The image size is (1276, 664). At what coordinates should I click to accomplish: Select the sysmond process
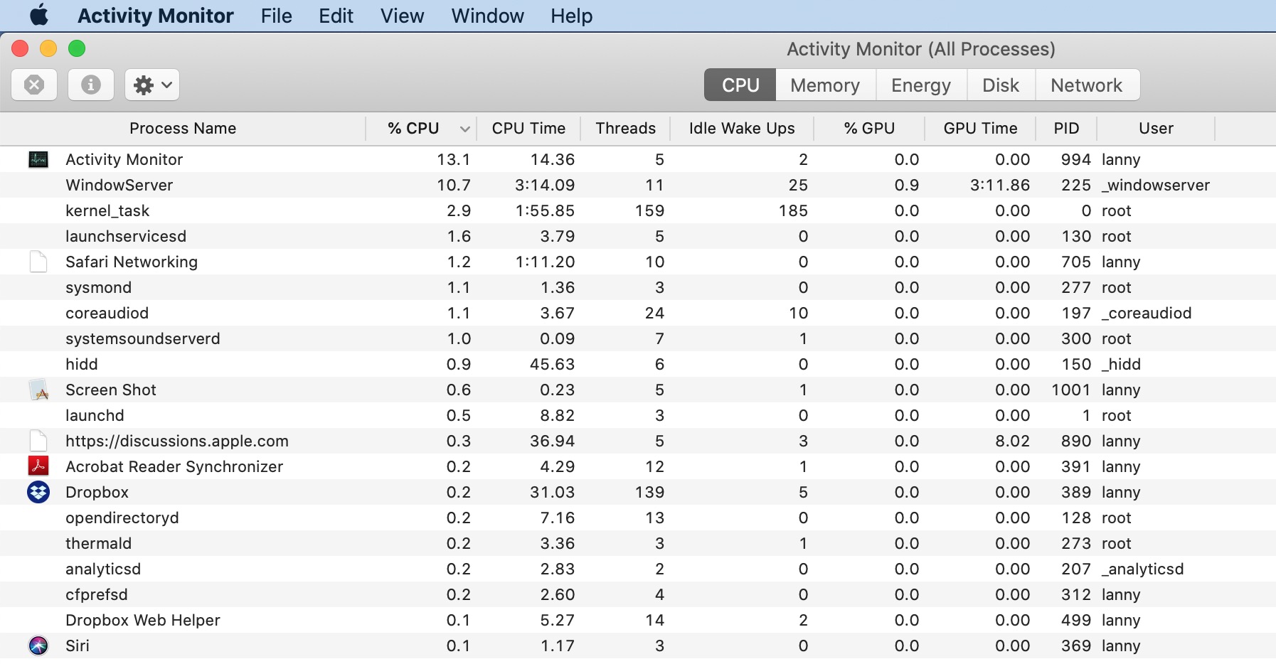click(x=98, y=287)
